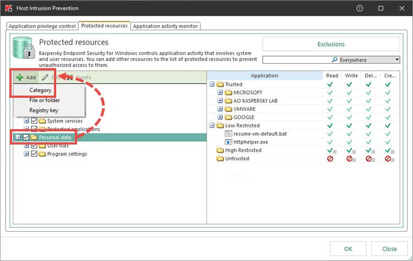This screenshot has height=261, width=413.
Task: Click the Program settings folder icon
Action: tap(42, 154)
